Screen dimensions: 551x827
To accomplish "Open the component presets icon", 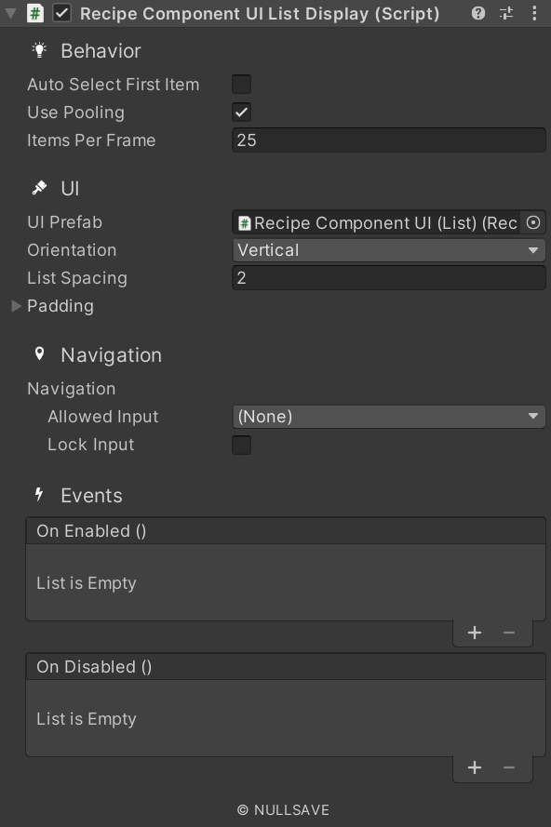I will 504,13.
